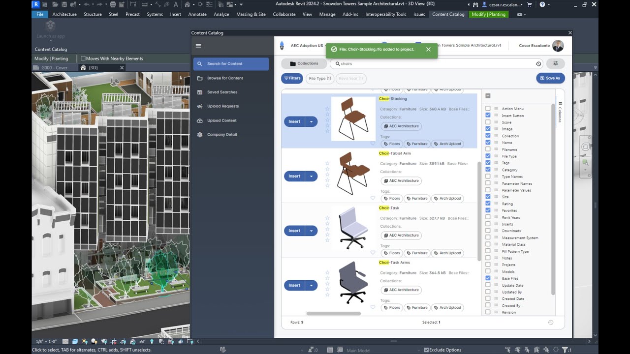This screenshot has width=630, height=354.
Task: Uncheck the Insert Button column checkbox
Action: tap(488, 116)
